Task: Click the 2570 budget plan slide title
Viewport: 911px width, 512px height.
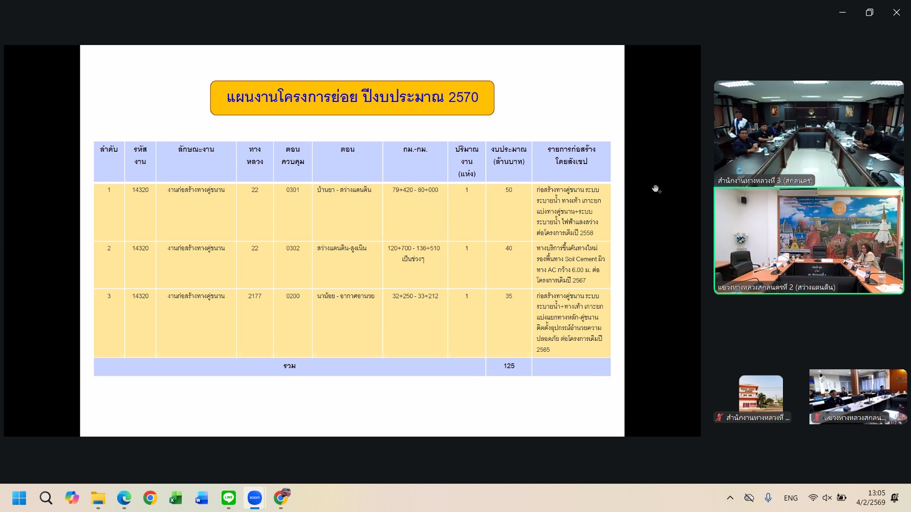Action: (352, 98)
